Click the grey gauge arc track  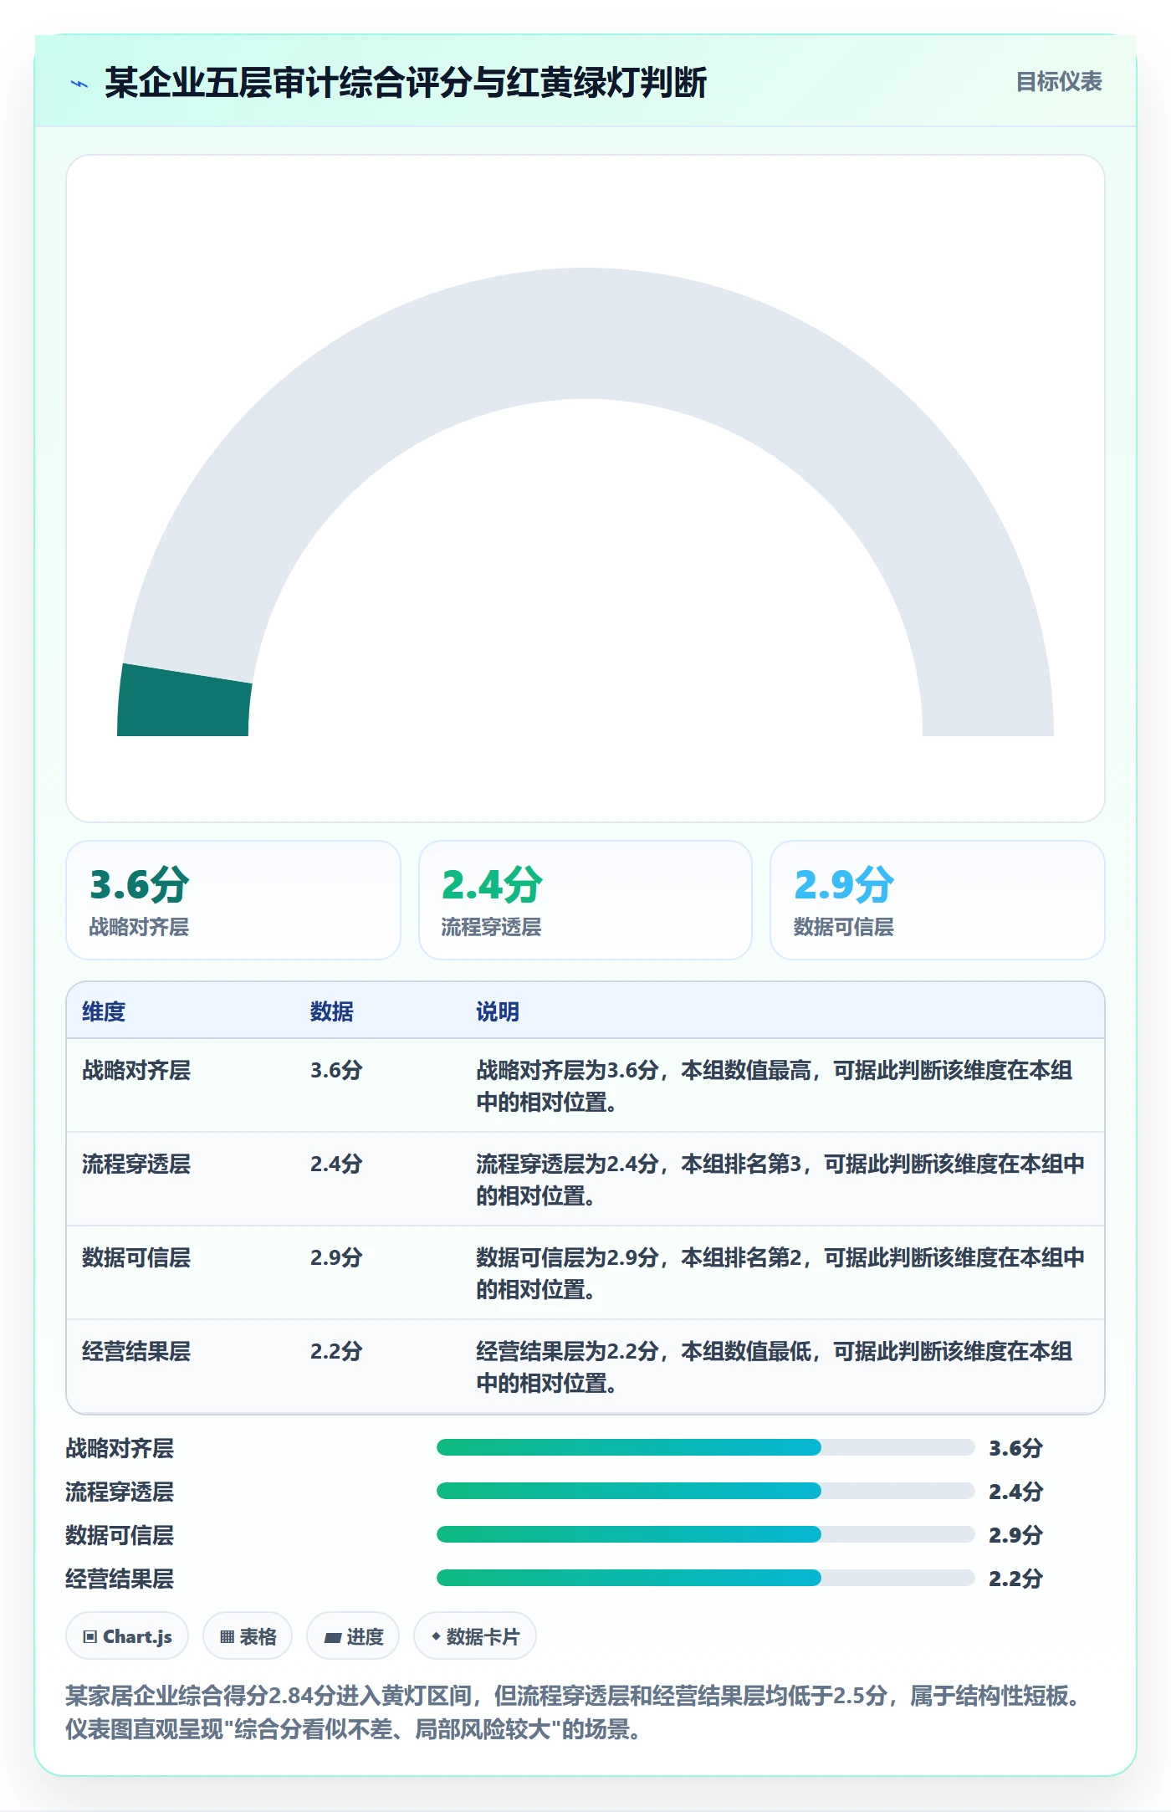pos(585,335)
